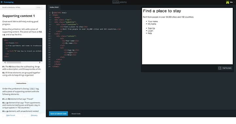Click the Build a Website: HTML breadcrumb

coord(11,7)
